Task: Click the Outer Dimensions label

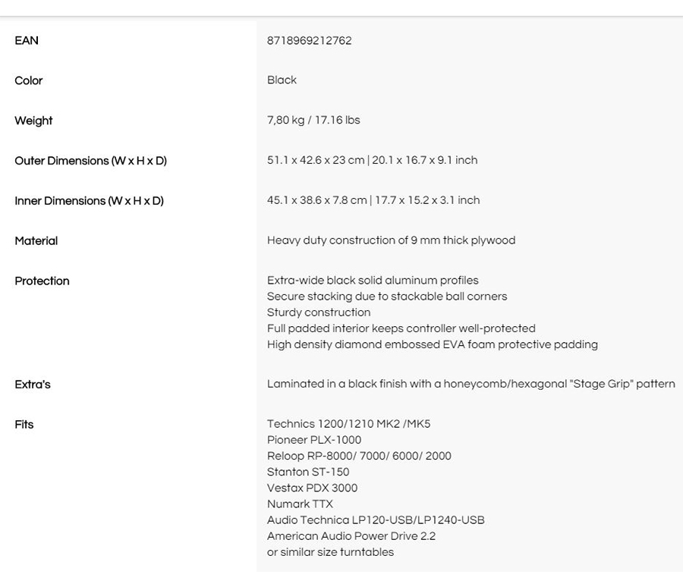Action: (x=90, y=161)
